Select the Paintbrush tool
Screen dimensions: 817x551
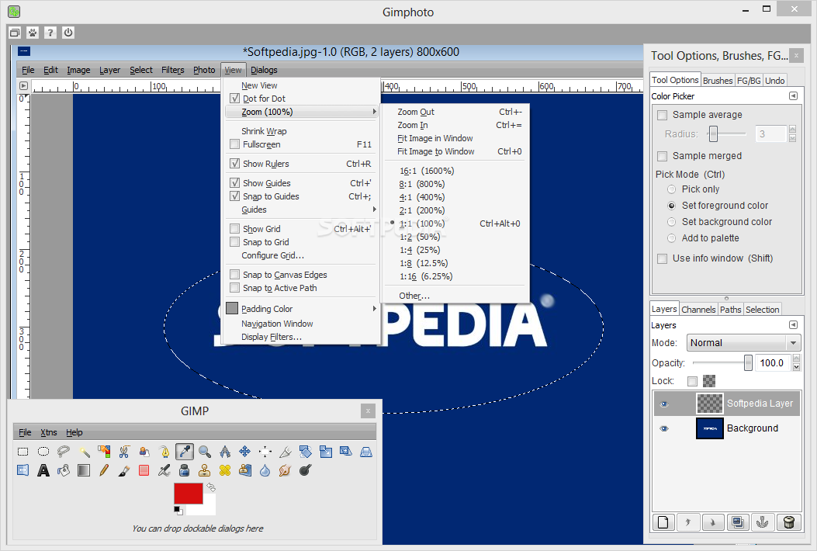point(124,470)
